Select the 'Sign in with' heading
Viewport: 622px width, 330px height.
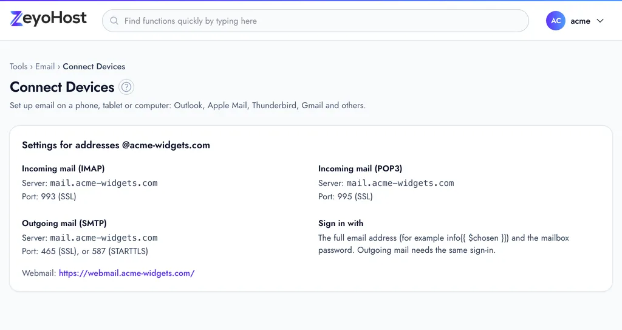click(341, 224)
